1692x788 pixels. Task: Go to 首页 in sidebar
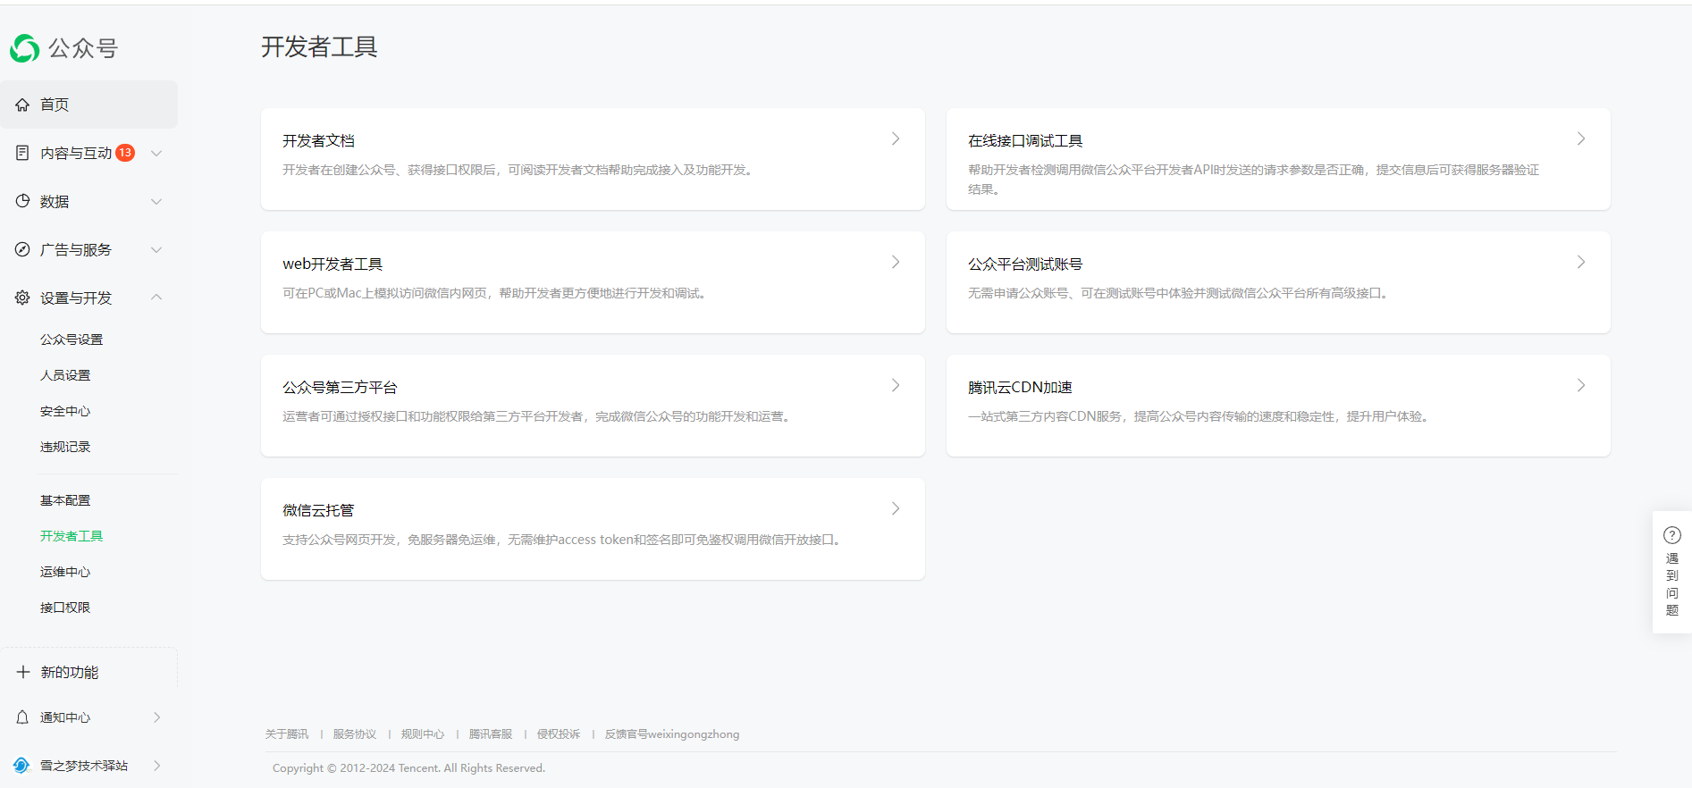pyautogui.click(x=89, y=105)
